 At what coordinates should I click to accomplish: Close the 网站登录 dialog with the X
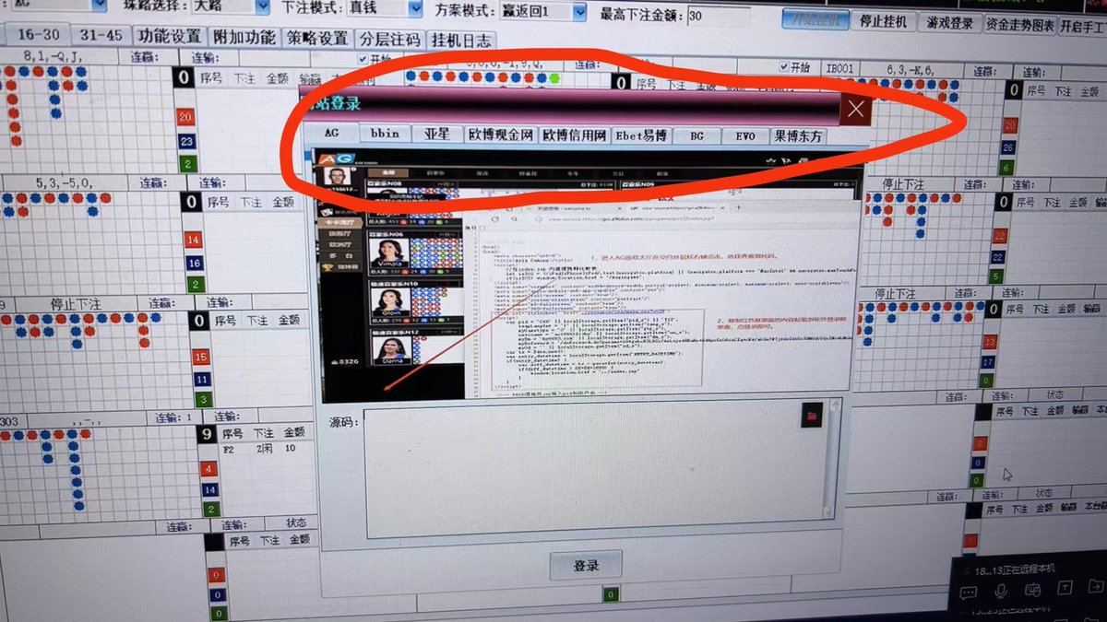click(x=856, y=109)
